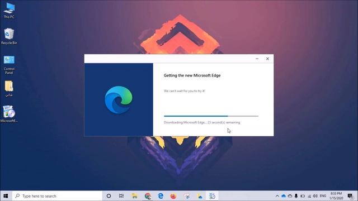Open the Windows Start menu
Image resolution: width=358 pixels, height=201 pixels.
pyautogui.click(x=6, y=196)
